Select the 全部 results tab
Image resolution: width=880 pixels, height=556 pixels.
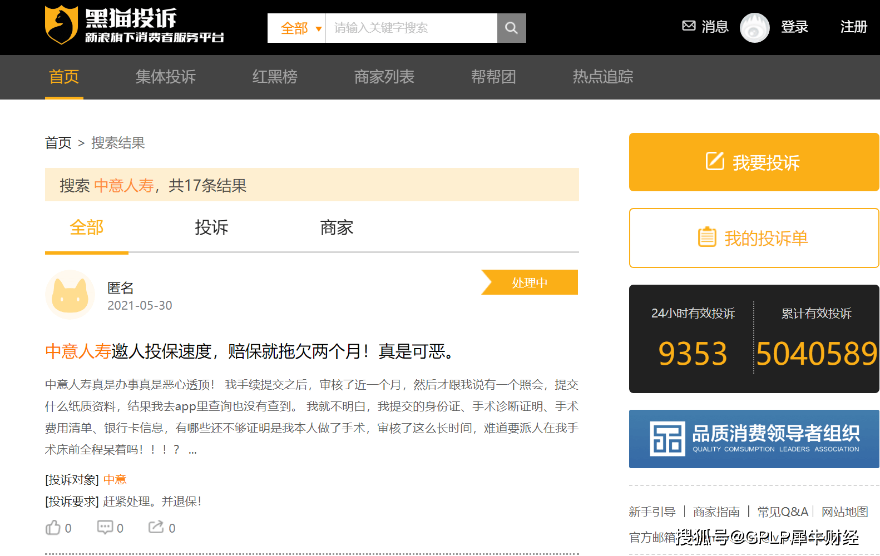(87, 227)
